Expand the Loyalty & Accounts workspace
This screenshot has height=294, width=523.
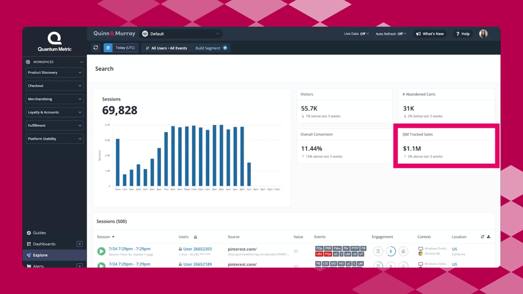54,112
